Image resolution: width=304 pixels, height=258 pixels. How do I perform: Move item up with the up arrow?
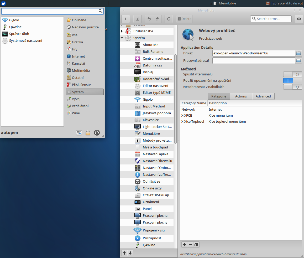(x=124, y=253)
